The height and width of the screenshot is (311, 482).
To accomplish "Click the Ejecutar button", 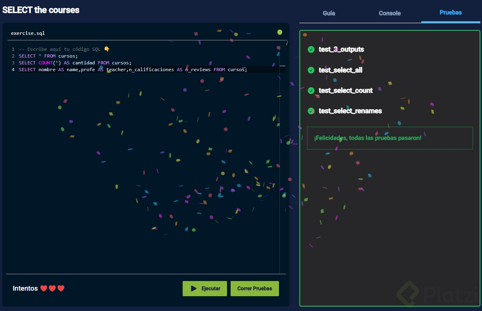I will point(205,289).
